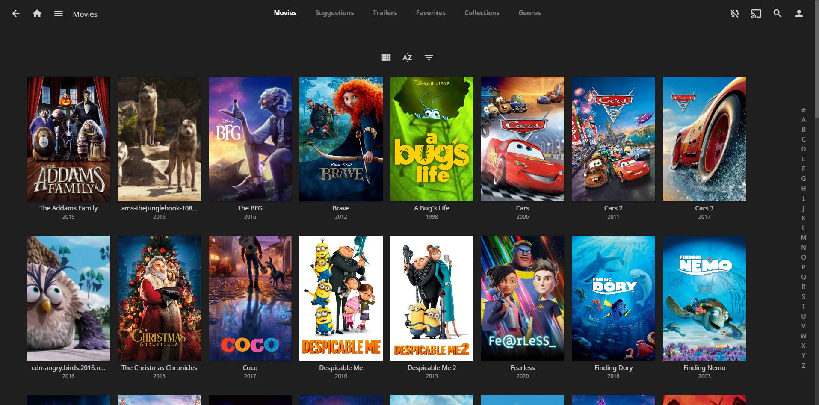Toggle the SyncPlay icon
The height and width of the screenshot is (405, 819).
click(x=734, y=14)
